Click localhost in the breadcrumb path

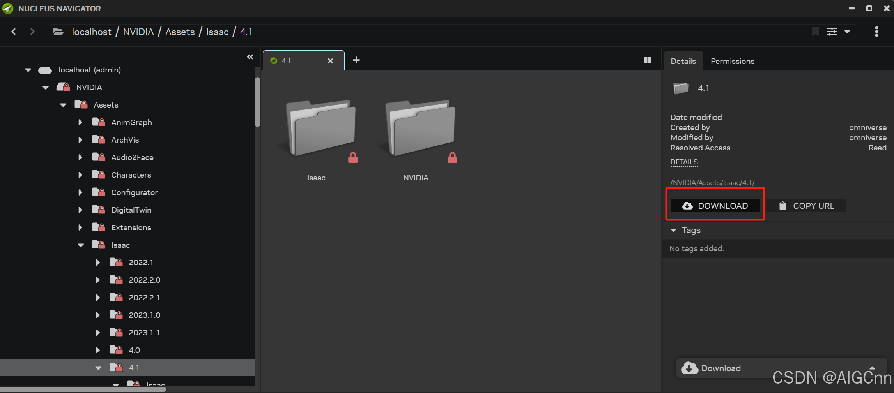coord(92,32)
